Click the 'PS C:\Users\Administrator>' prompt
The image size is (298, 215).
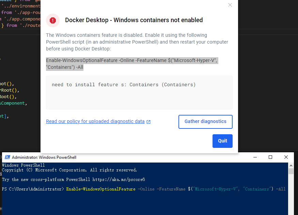[x=33, y=189]
